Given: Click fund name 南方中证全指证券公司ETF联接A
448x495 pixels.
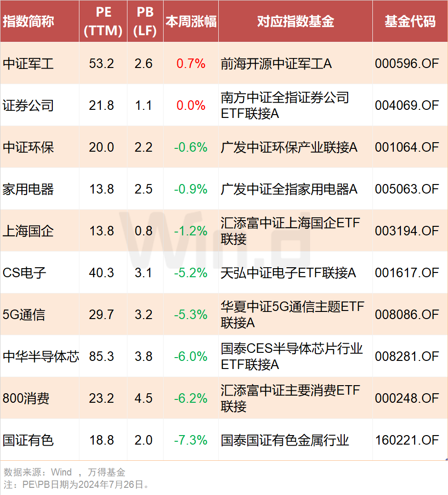Looking at the screenshot, I should tap(285, 106).
